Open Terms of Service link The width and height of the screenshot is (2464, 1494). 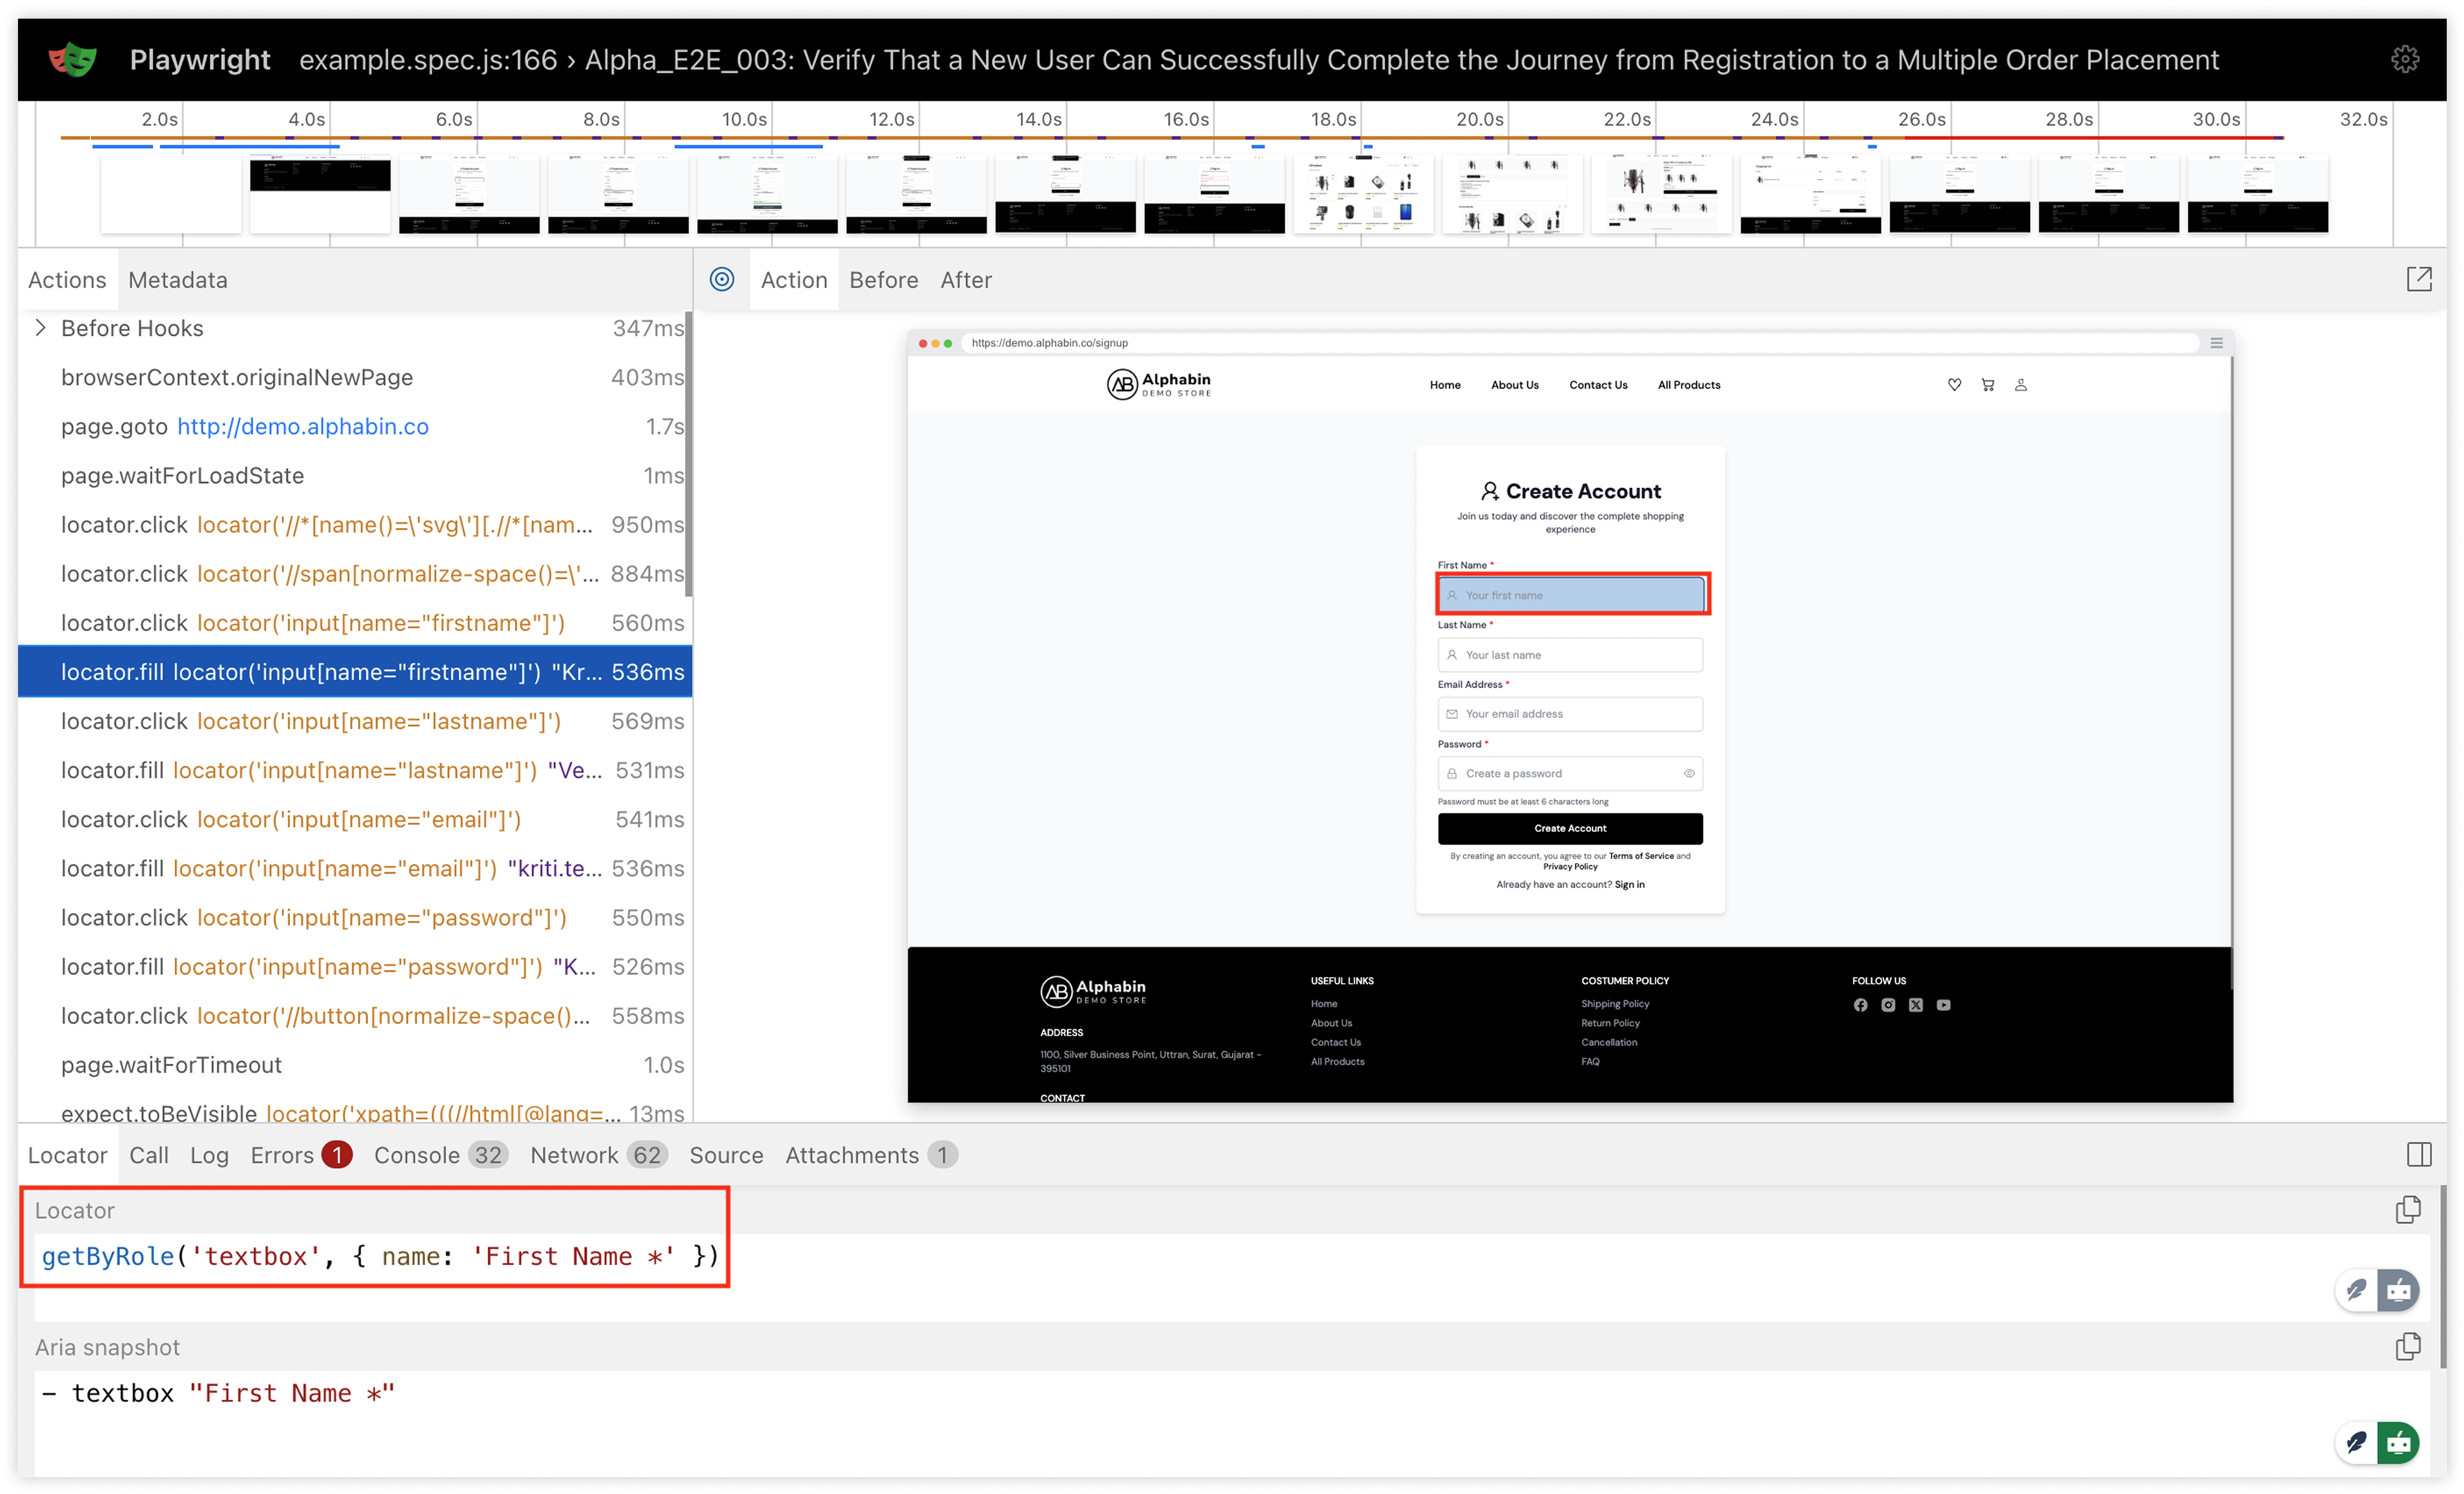pos(1641,856)
